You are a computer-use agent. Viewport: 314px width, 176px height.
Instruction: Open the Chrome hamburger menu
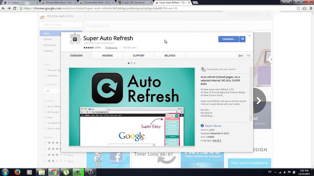[311, 8]
